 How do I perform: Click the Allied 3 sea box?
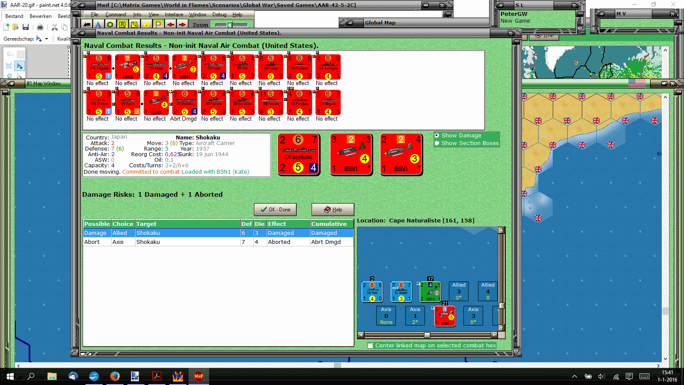459,291
